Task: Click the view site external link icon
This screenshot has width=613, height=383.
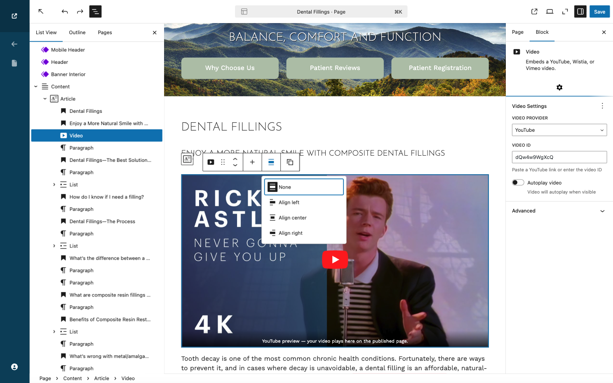Action: (x=14, y=16)
